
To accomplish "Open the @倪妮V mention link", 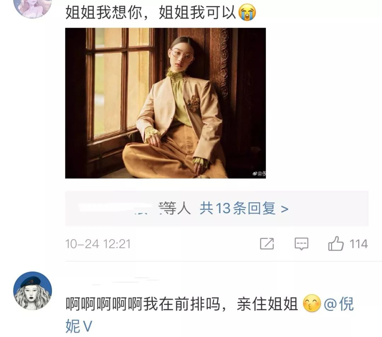I will [209, 315].
